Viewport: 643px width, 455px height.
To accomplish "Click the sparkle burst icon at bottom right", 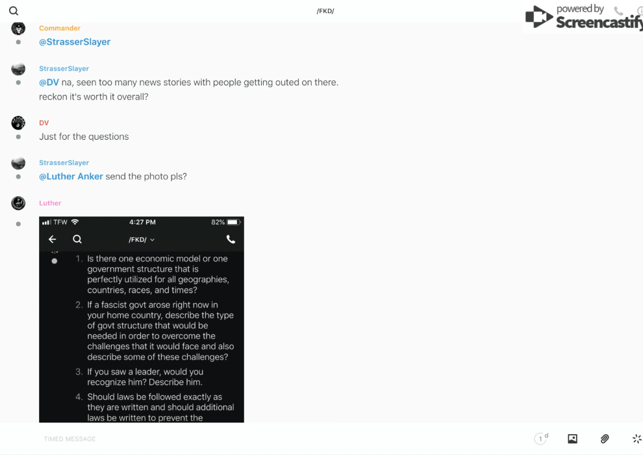I will pyautogui.click(x=637, y=439).
